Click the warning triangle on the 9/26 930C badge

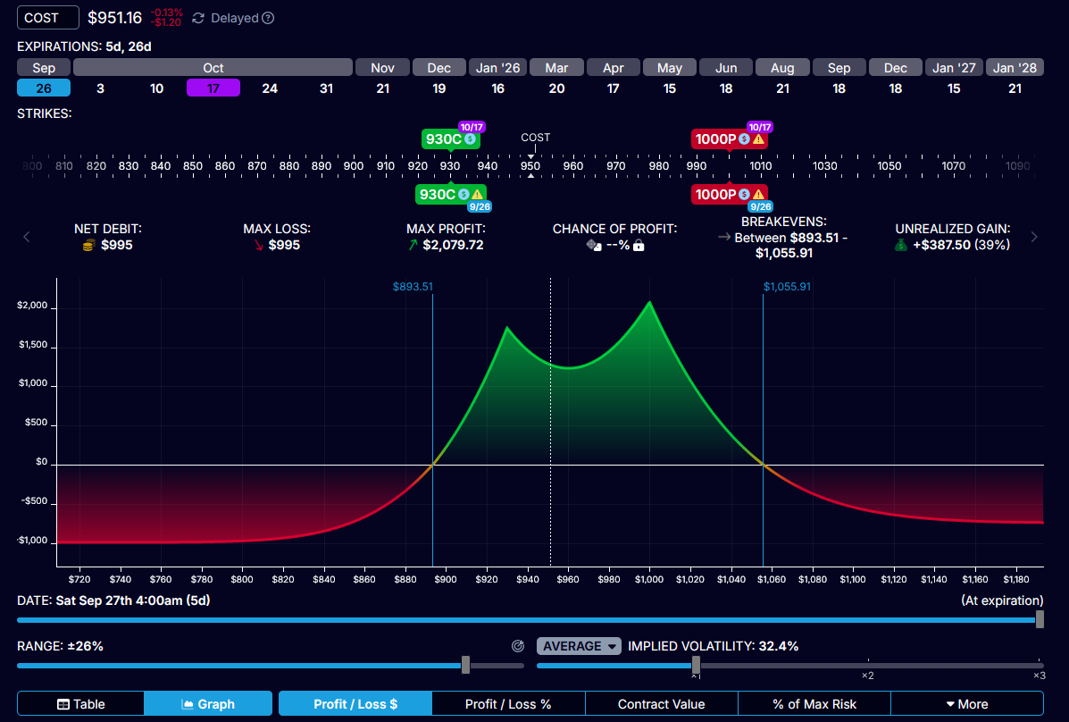point(478,194)
